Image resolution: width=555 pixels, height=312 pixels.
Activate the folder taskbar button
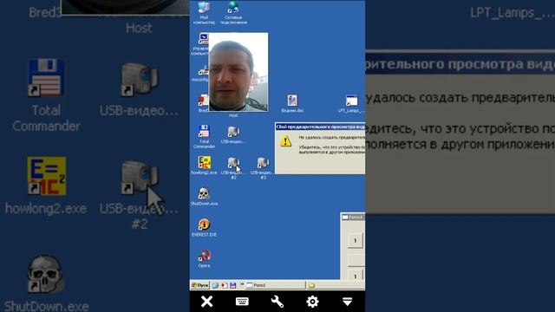[x=336, y=285]
